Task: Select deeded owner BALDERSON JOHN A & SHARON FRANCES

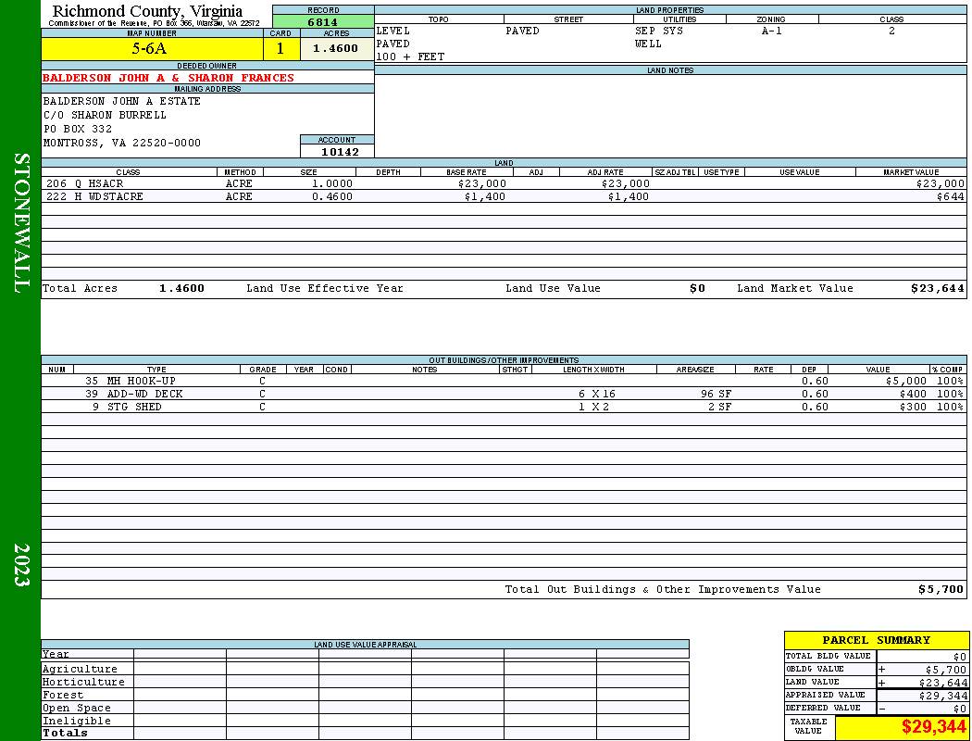Action: point(168,78)
